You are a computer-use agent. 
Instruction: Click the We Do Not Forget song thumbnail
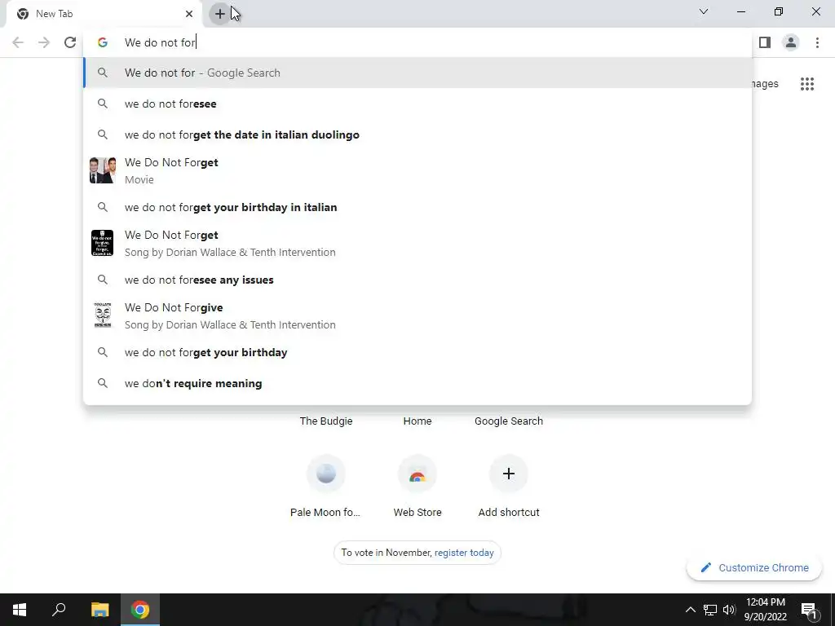[x=102, y=243]
